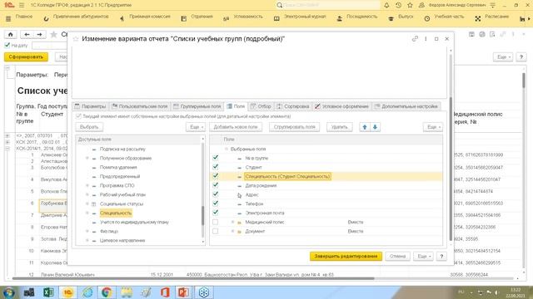Open Chrome from the taskbar
This screenshot has height=299, width=533.
click(107, 292)
